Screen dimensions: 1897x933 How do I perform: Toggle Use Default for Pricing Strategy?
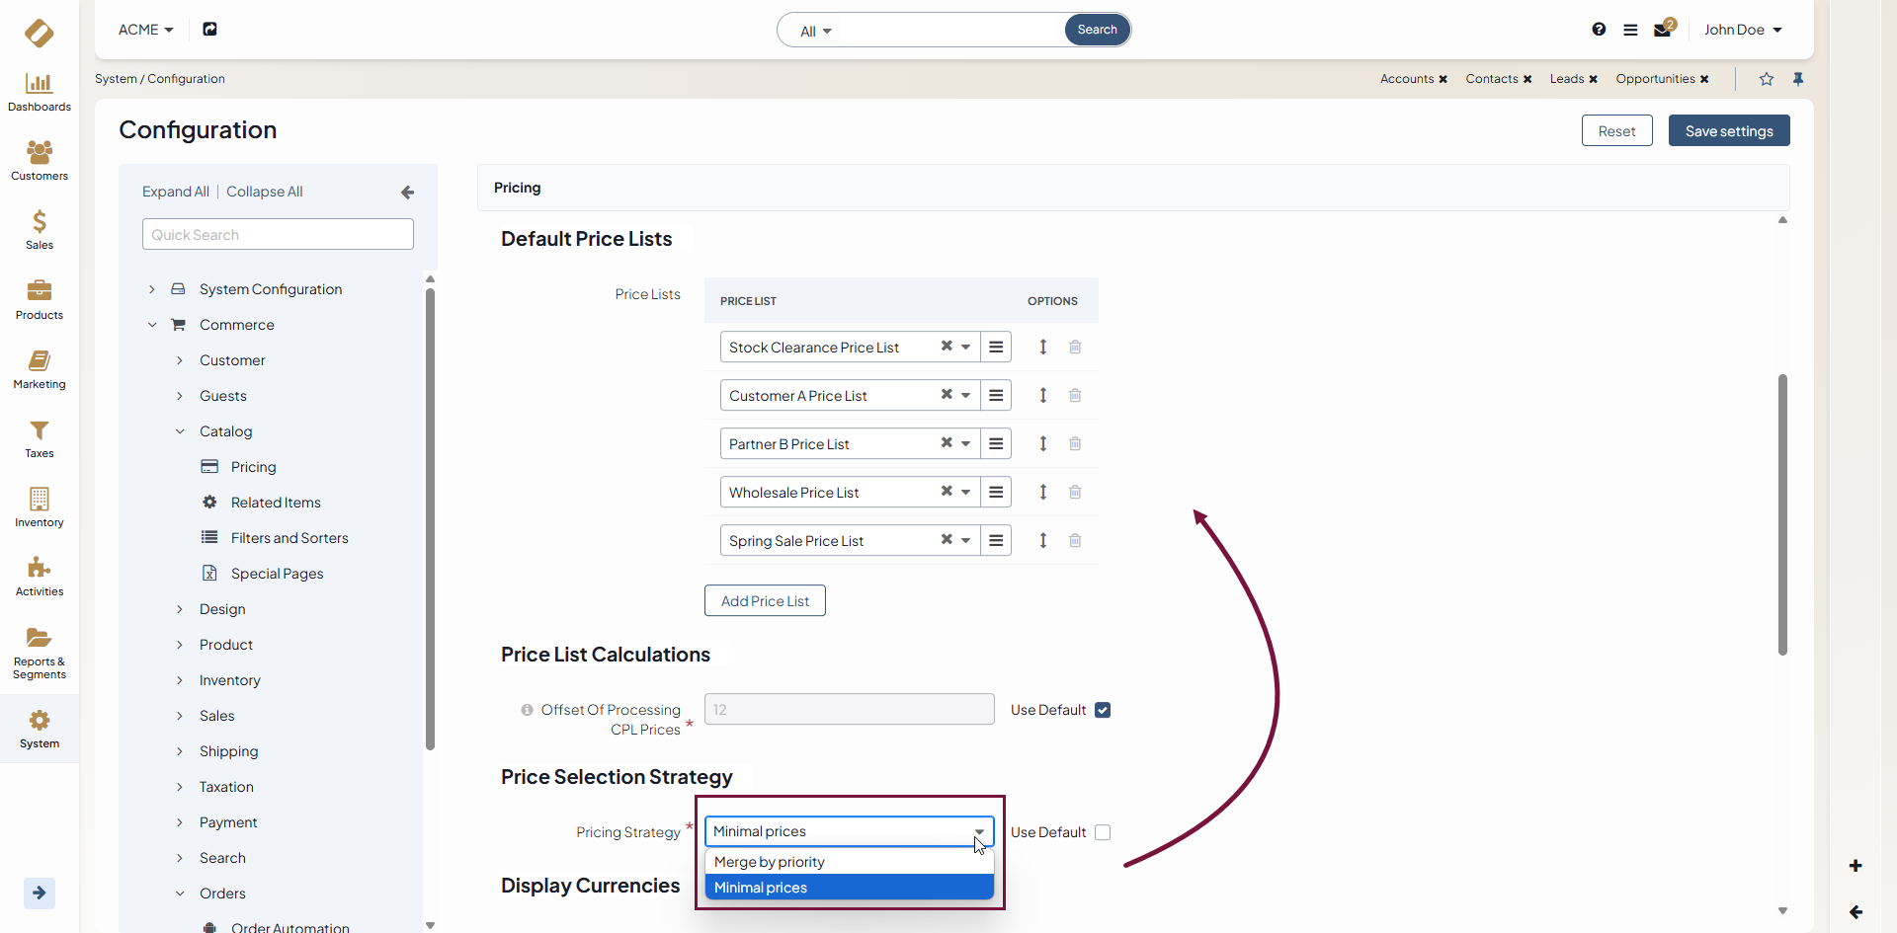1103,832
